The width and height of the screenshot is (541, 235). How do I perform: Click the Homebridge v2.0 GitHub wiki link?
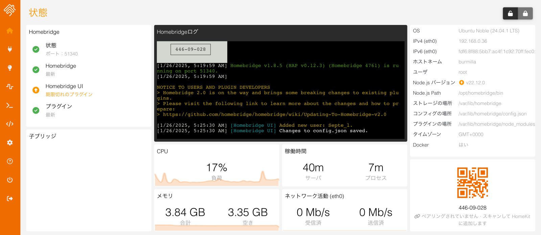[274, 115]
